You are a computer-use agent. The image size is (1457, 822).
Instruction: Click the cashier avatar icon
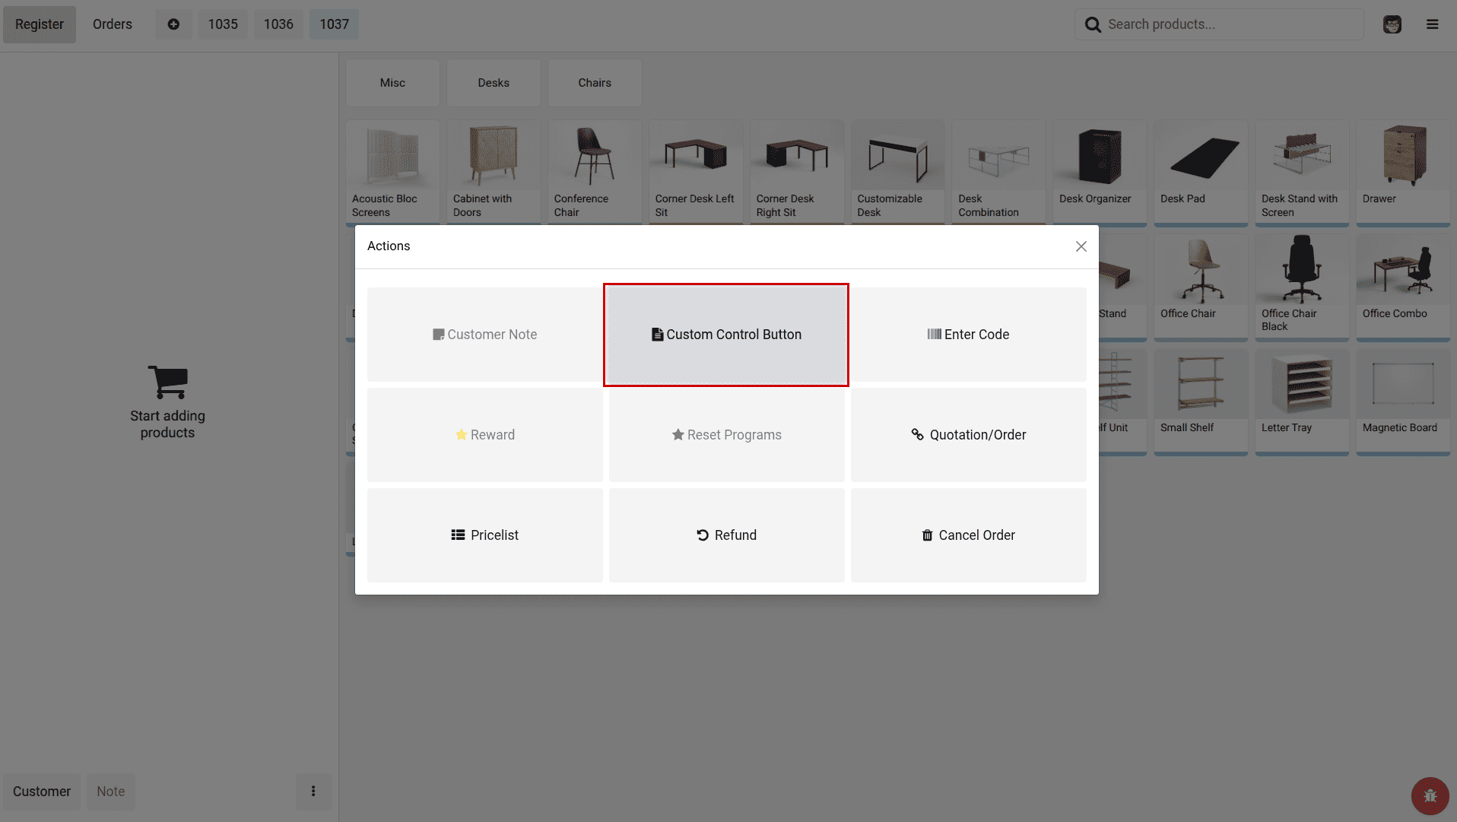[1392, 24]
